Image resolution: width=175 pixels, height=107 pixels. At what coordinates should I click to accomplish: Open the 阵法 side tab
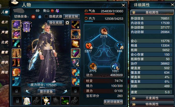(5, 72)
